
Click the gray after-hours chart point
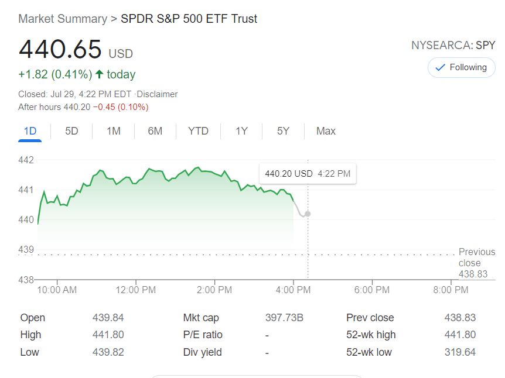[x=308, y=214]
